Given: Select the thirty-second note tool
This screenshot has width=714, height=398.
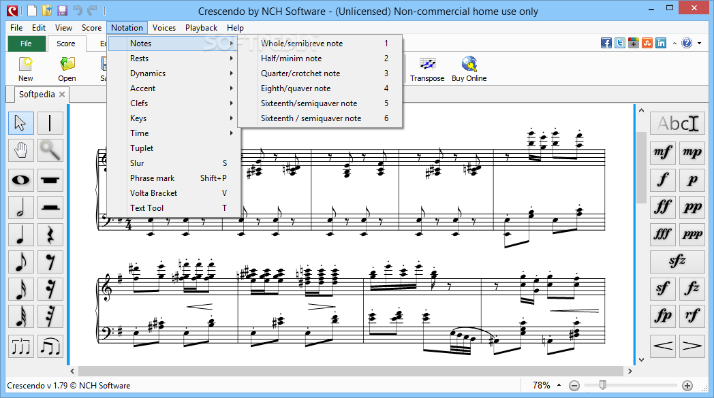Looking at the screenshot, I should [21, 316].
